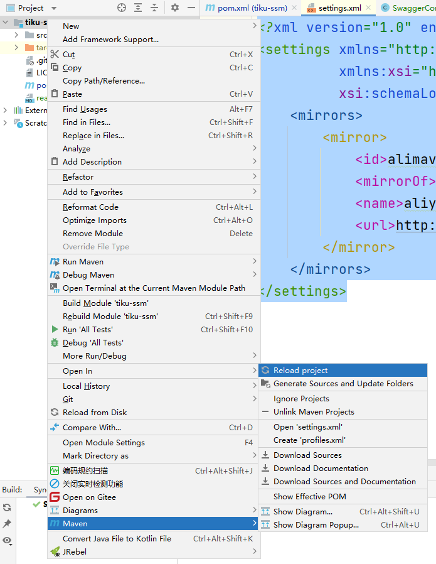Click the Download Sources arrow icon
The width and height of the screenshot is (436, 564).
point(265,455)
